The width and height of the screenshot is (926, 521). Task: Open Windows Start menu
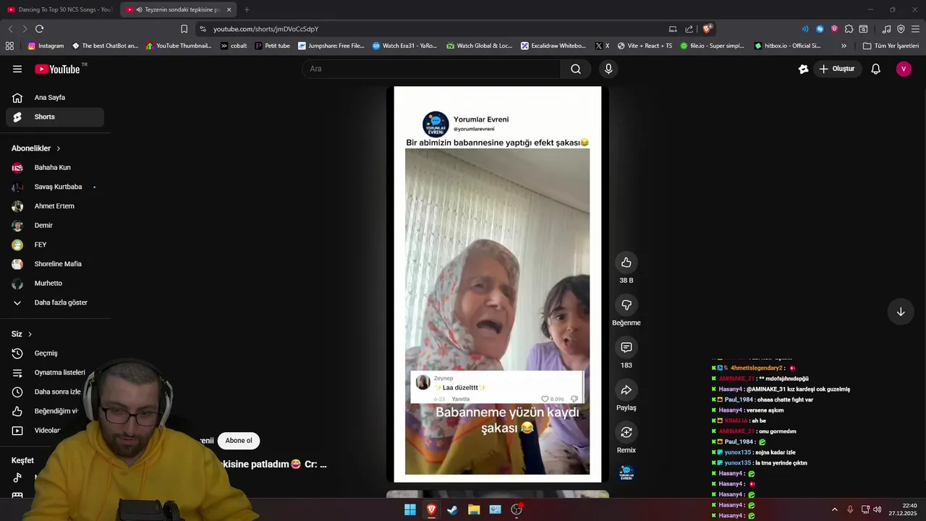(x=410, y=509)
